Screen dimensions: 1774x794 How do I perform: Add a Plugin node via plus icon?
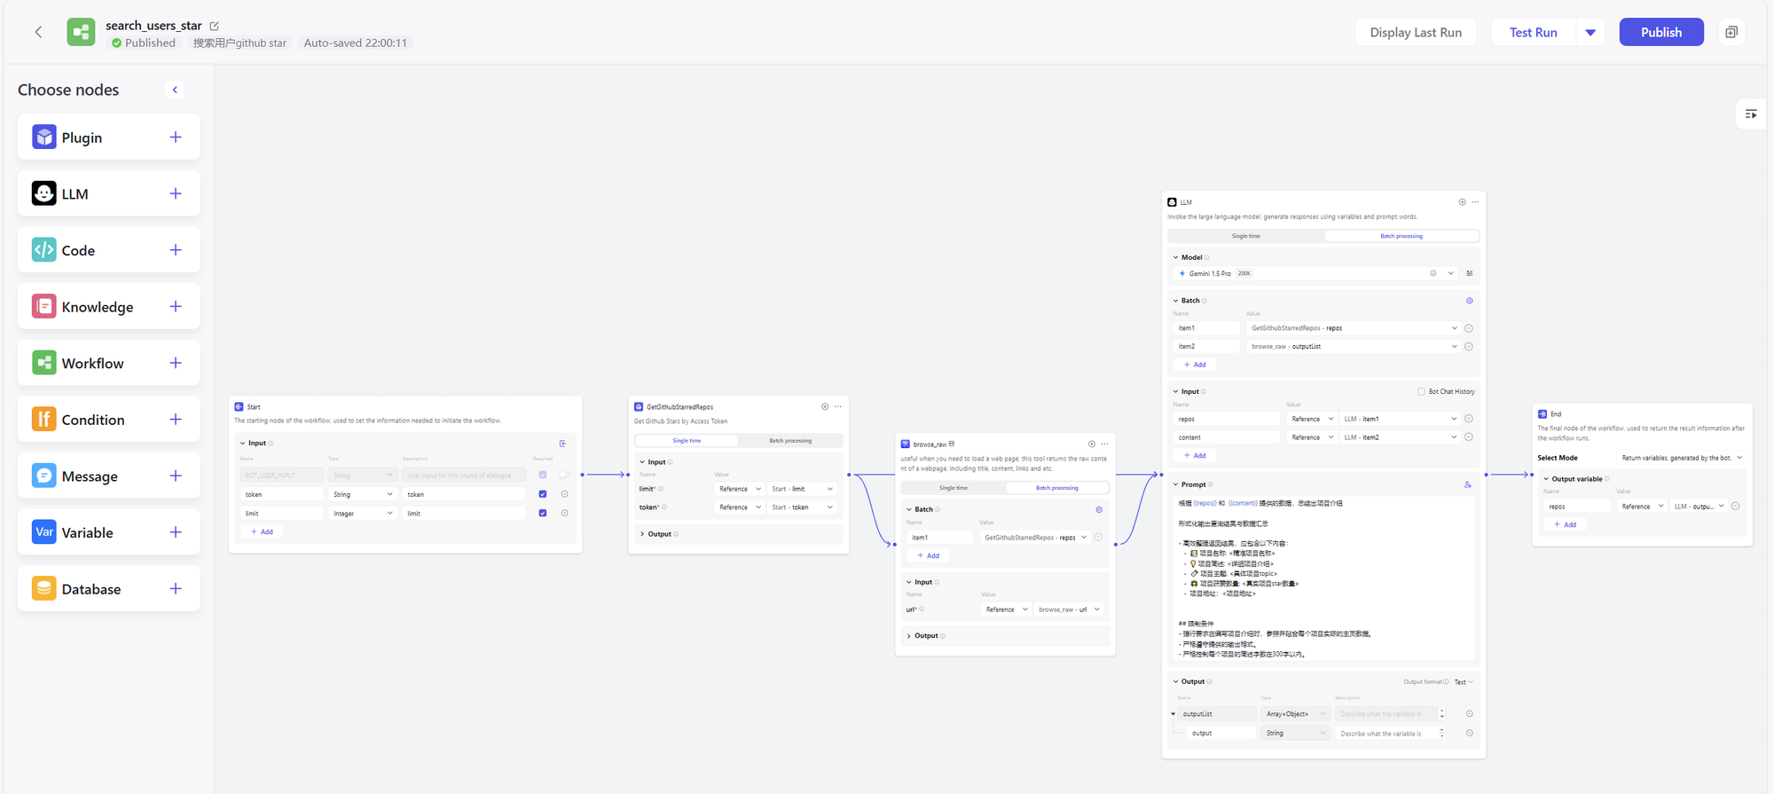tap(176, 138)
